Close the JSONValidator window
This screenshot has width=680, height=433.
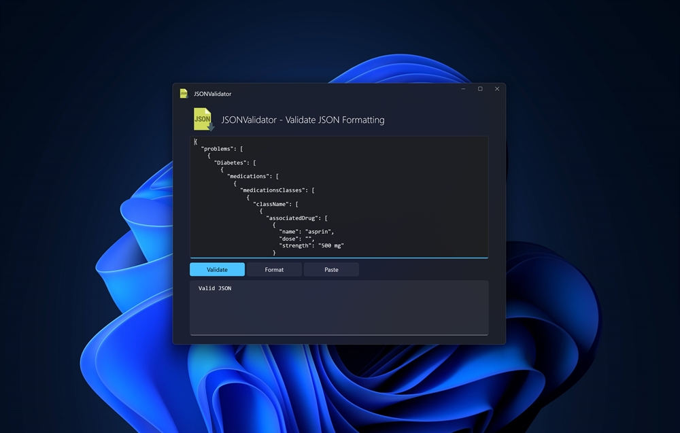click(497, 89)
